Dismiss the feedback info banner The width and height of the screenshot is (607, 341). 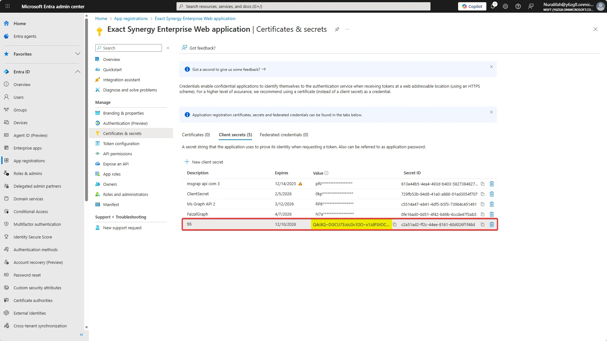point(491,67)
